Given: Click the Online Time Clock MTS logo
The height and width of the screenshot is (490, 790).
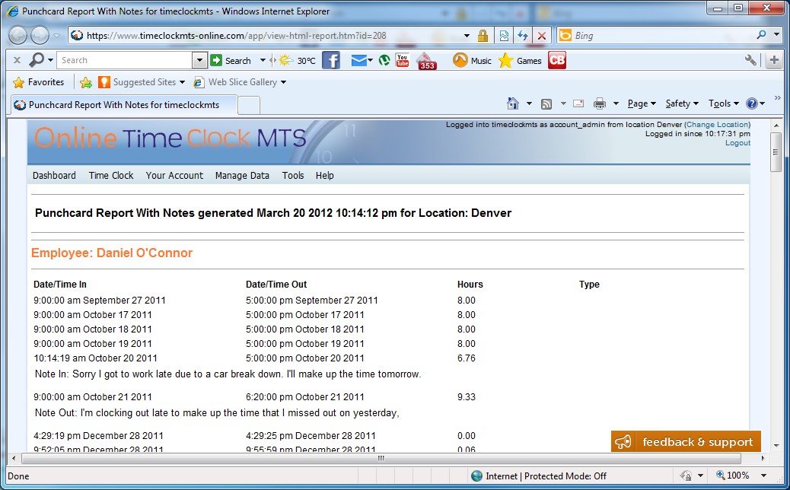Looking at the screenshot, I should coord(170,138).
